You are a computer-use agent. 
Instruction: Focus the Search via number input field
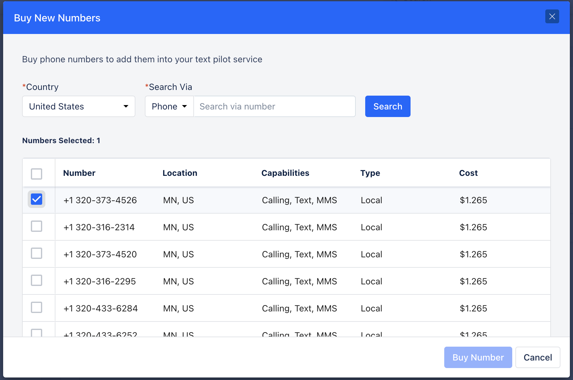click(x=275, y=106)
